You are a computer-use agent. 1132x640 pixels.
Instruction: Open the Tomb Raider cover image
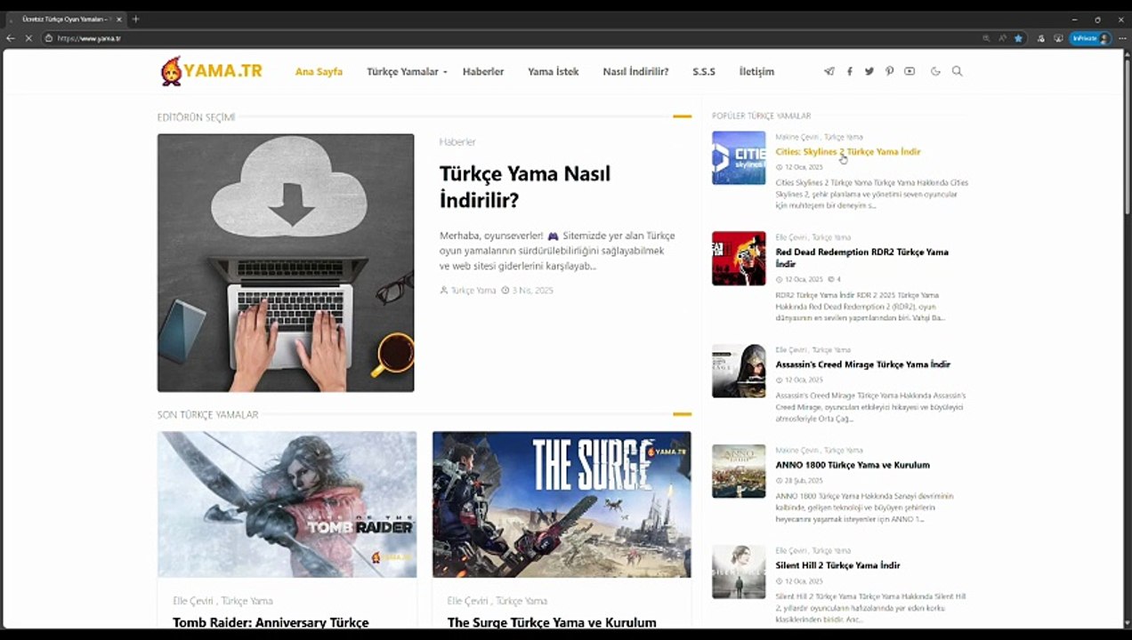[287, 504]
